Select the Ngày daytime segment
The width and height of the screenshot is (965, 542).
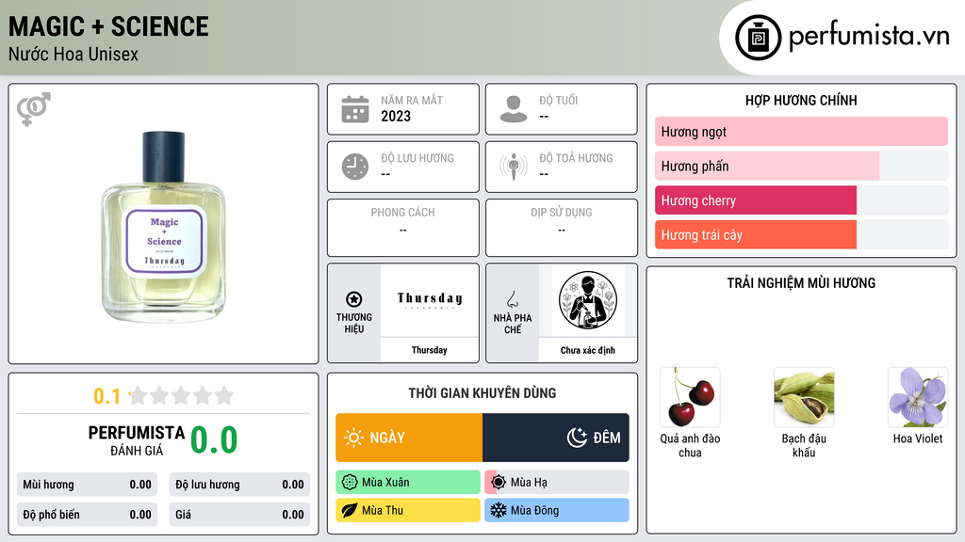(409, 438)
